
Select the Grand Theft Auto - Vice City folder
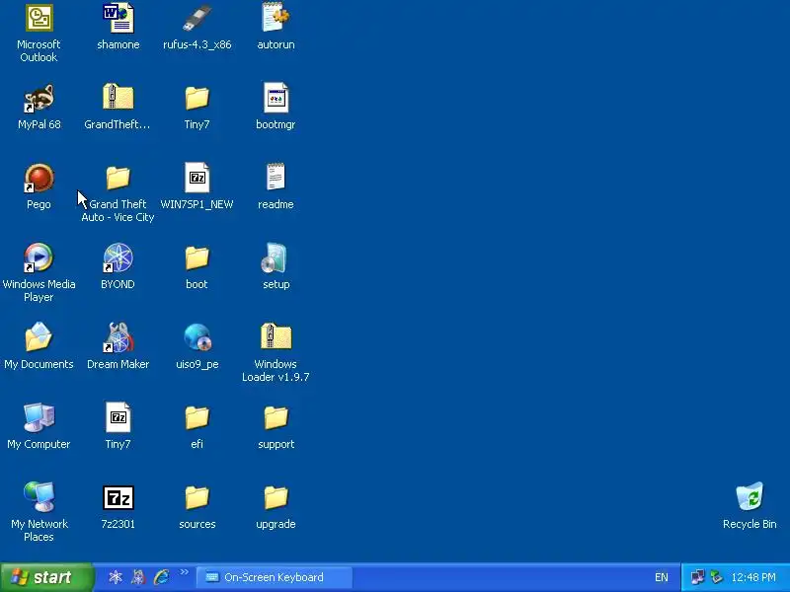(x=118, y=179)
